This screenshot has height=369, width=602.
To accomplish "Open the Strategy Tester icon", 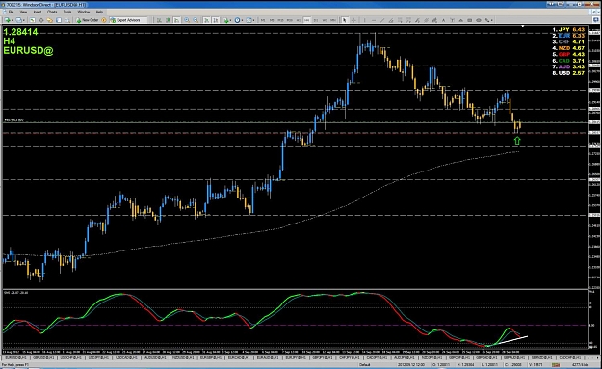I will point(67,20).
